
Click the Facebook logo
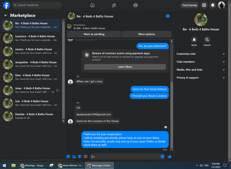click(x=6, y=5)
